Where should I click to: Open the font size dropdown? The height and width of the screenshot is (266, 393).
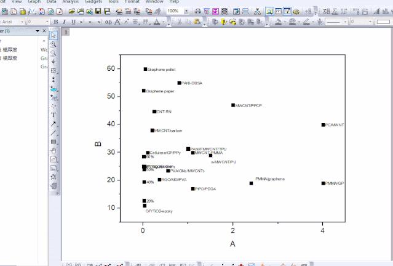[47, 22]
